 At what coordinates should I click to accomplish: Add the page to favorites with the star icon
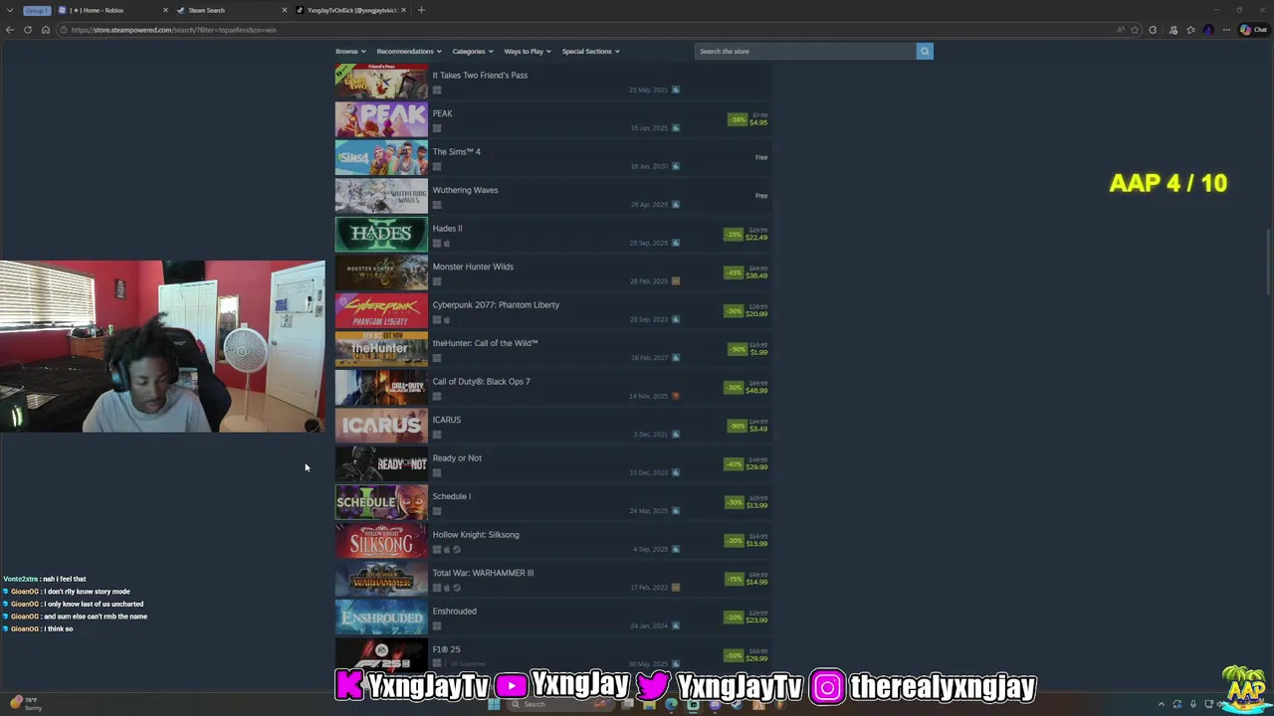(x=1135, y=30)
